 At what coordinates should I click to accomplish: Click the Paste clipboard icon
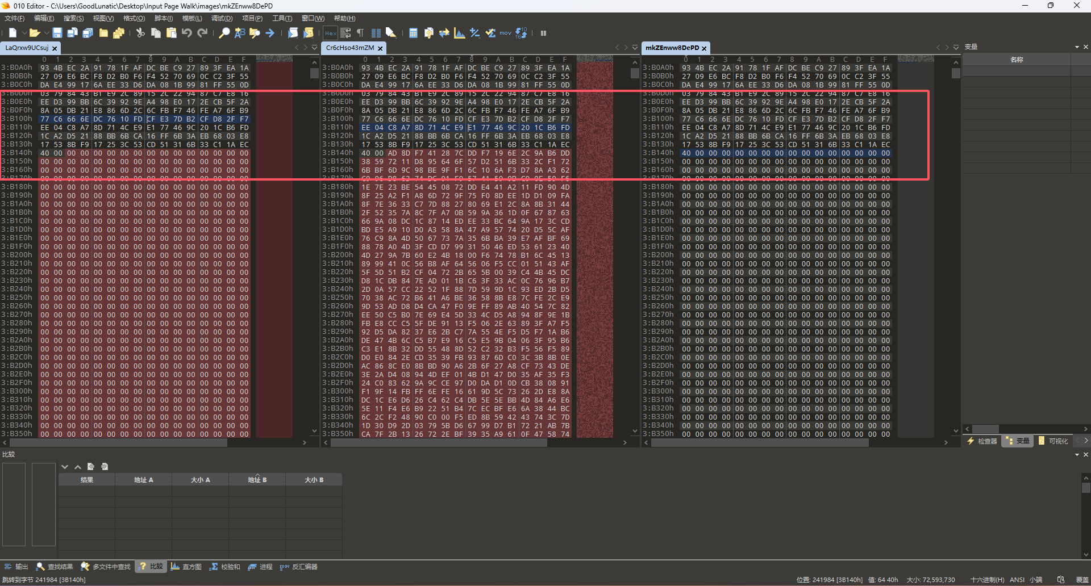pos(171,33)
